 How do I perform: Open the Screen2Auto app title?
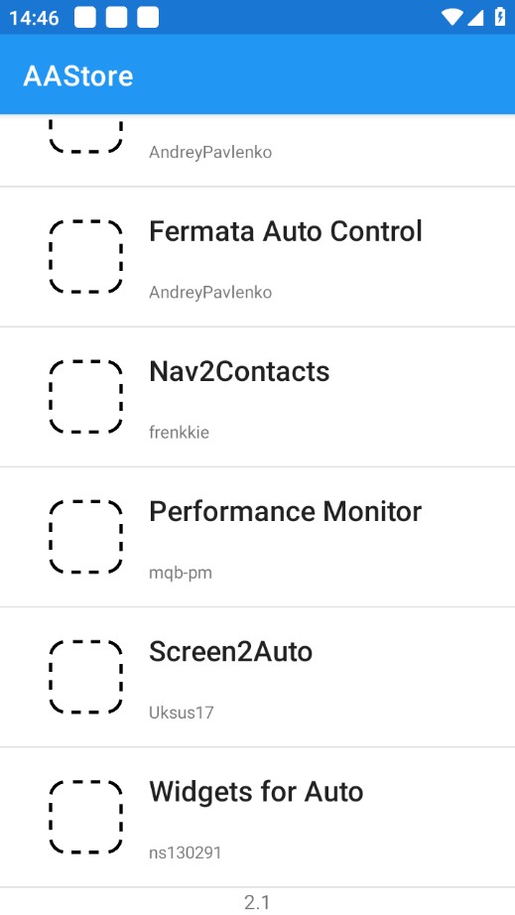231,651
